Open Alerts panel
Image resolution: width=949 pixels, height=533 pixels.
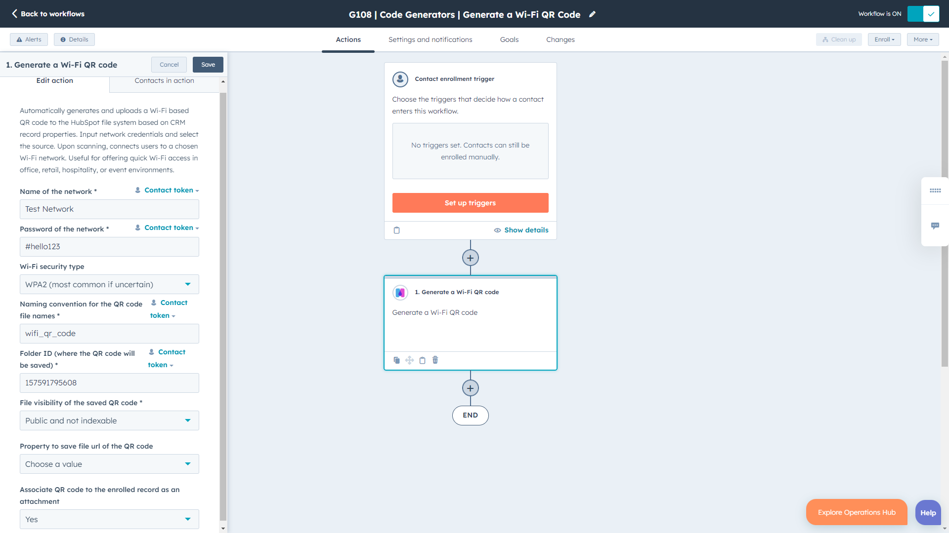[28, 39]
